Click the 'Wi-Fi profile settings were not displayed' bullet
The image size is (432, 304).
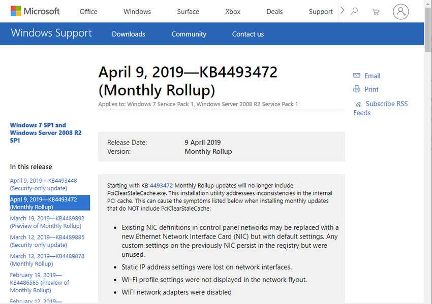[x=214, y=280]
